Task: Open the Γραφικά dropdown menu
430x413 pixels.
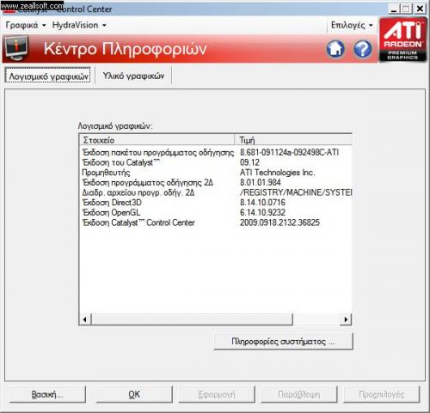Action: pos(26,25)
